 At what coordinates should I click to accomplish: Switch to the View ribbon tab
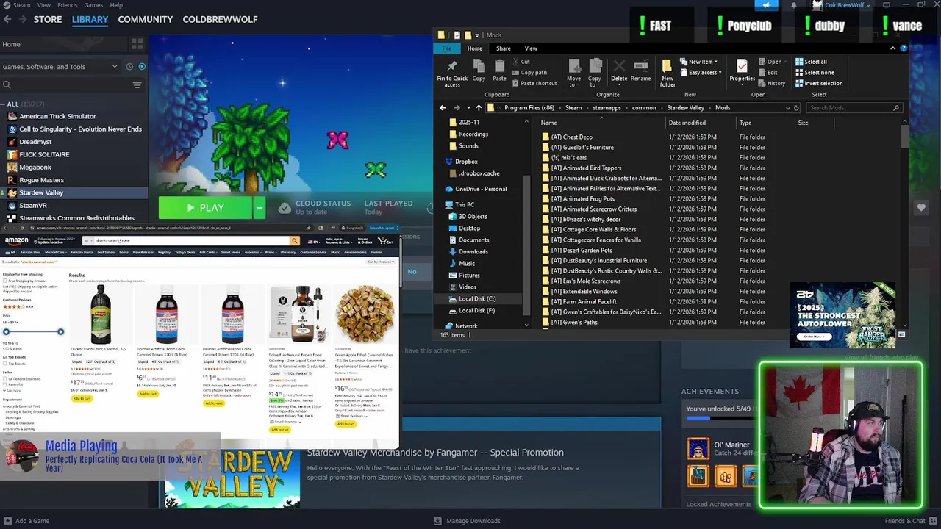531,48
